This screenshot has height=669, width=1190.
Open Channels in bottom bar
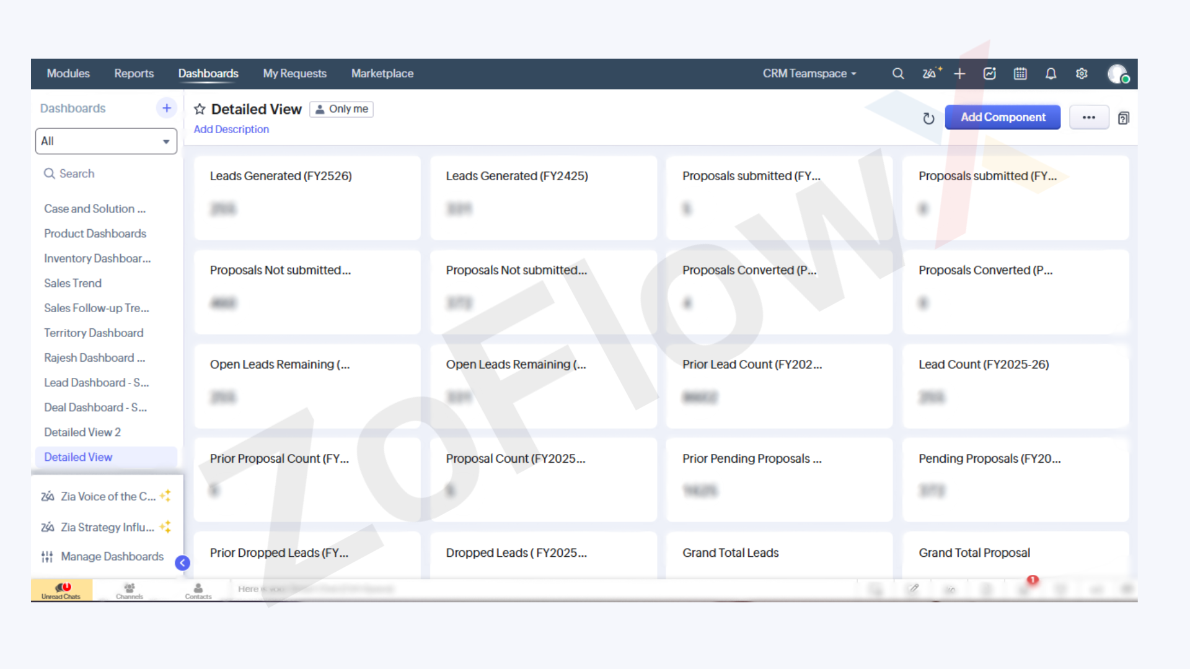(130, 590)
